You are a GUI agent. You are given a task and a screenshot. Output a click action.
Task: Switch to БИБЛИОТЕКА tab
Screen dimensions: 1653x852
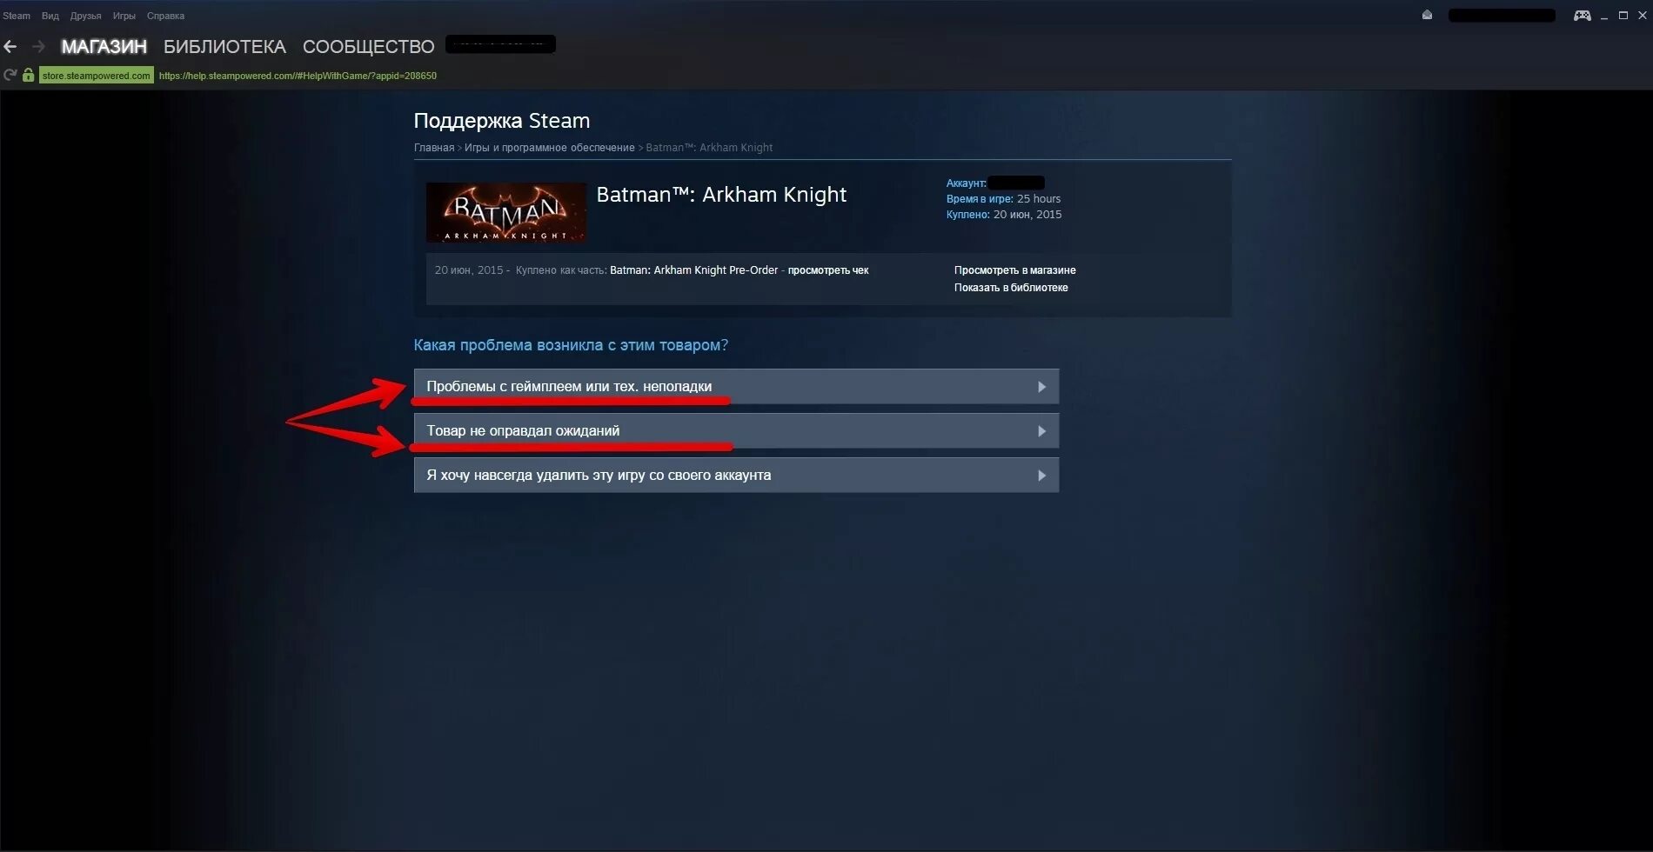coord(224,46)
